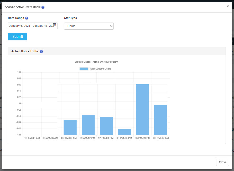Select the tallest bar for 06 PM-09 PM

click(x=142, y=110)
